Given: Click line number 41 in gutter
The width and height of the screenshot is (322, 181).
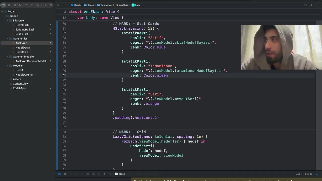Looking at the screenshot, I should 64,75.
